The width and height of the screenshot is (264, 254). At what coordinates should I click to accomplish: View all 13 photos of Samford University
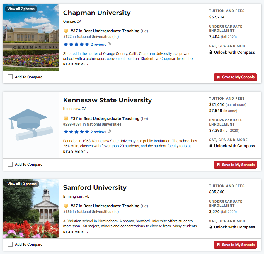[22, 184]
